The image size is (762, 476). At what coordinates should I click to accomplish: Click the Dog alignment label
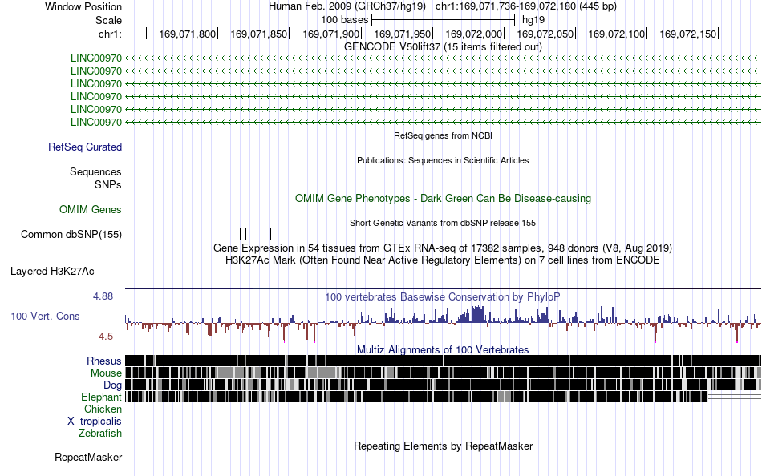[x=112, y=385]
